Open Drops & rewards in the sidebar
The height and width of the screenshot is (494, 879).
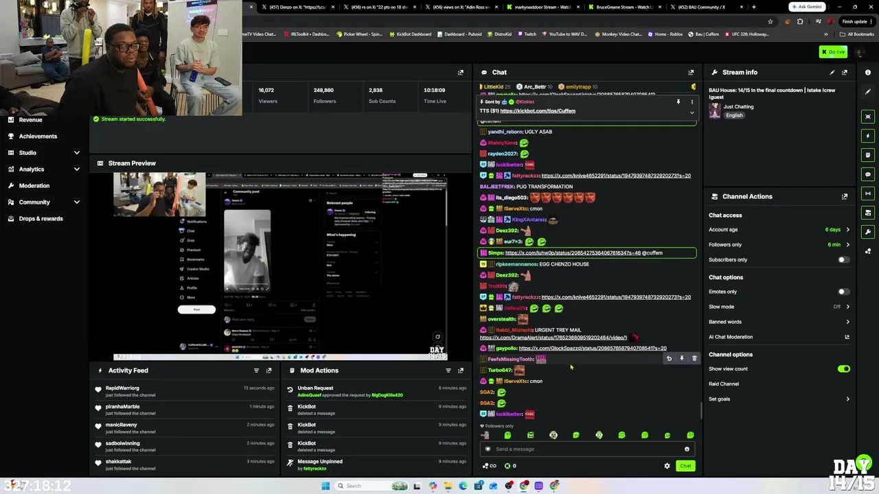point(41,219)
